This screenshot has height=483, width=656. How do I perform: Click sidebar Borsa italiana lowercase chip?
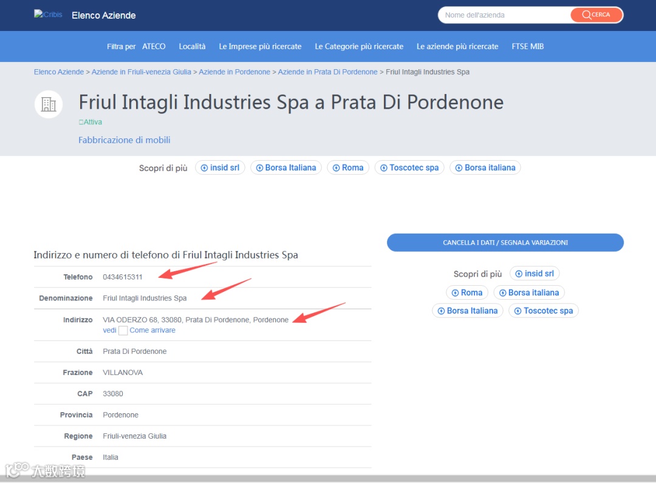pyautogui.click(x=529, y=292)
